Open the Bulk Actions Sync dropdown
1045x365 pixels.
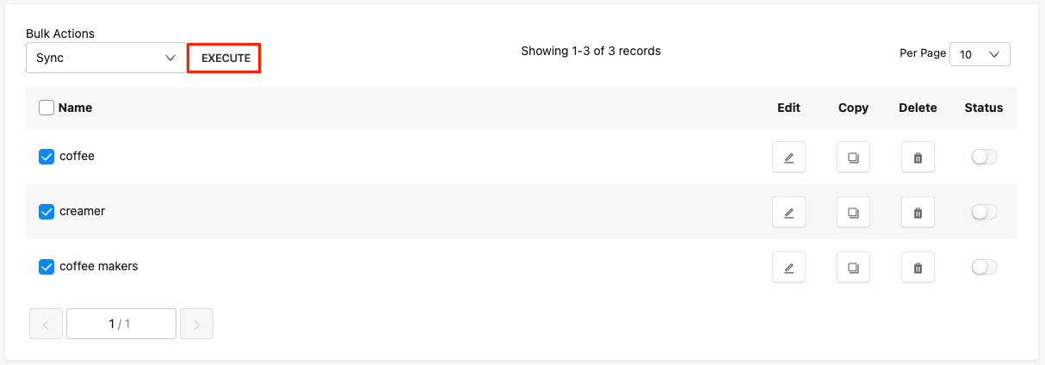106,58
